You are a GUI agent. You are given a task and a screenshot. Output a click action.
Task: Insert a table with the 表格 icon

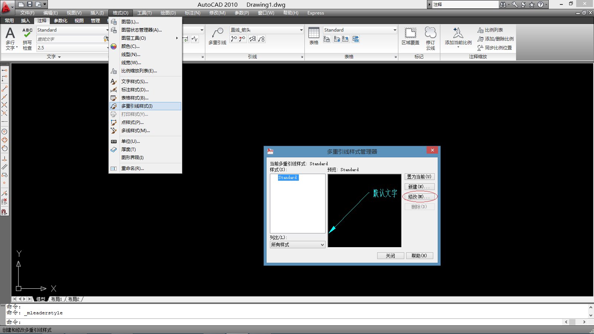[314, 36]
